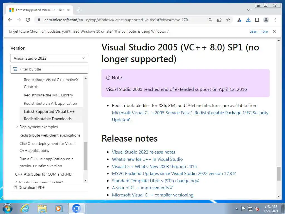Focus the Filter by title field
This screenshot has width=285, height=214.
click(x=49, y=69)
